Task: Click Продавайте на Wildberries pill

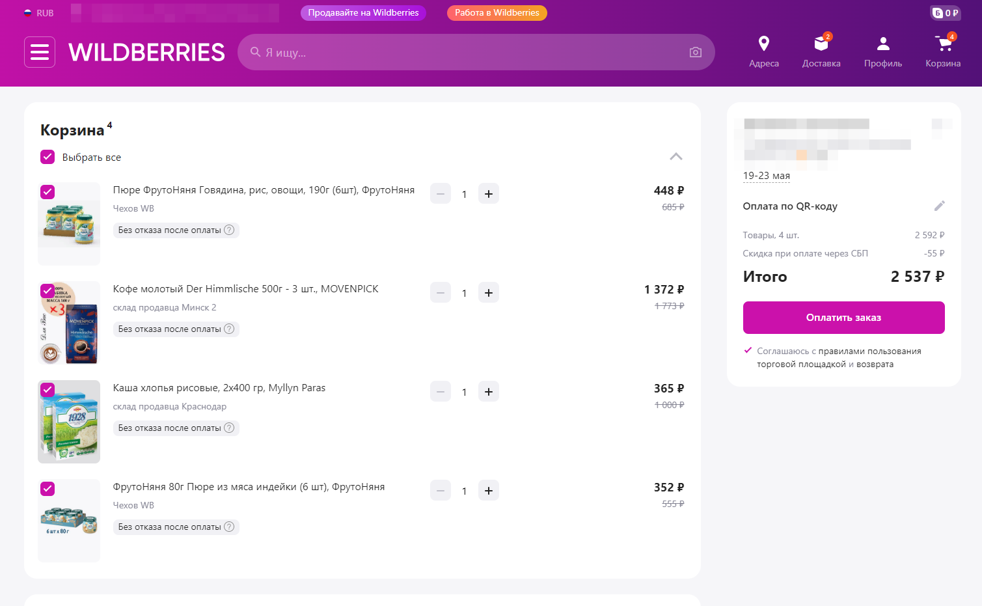Action: click(363, 13)
